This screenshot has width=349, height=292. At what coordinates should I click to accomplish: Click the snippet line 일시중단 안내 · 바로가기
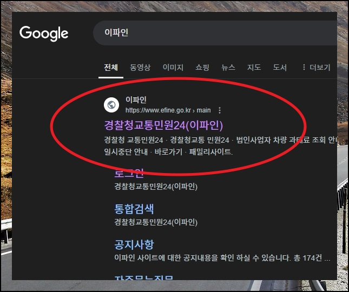coord(168,152)
